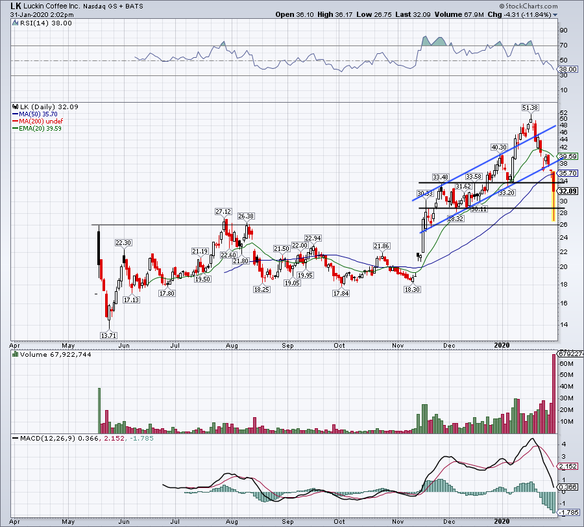584x527 pixels.
Task: Click the blue MA(50) legend line marker
Action: [16, 114]
